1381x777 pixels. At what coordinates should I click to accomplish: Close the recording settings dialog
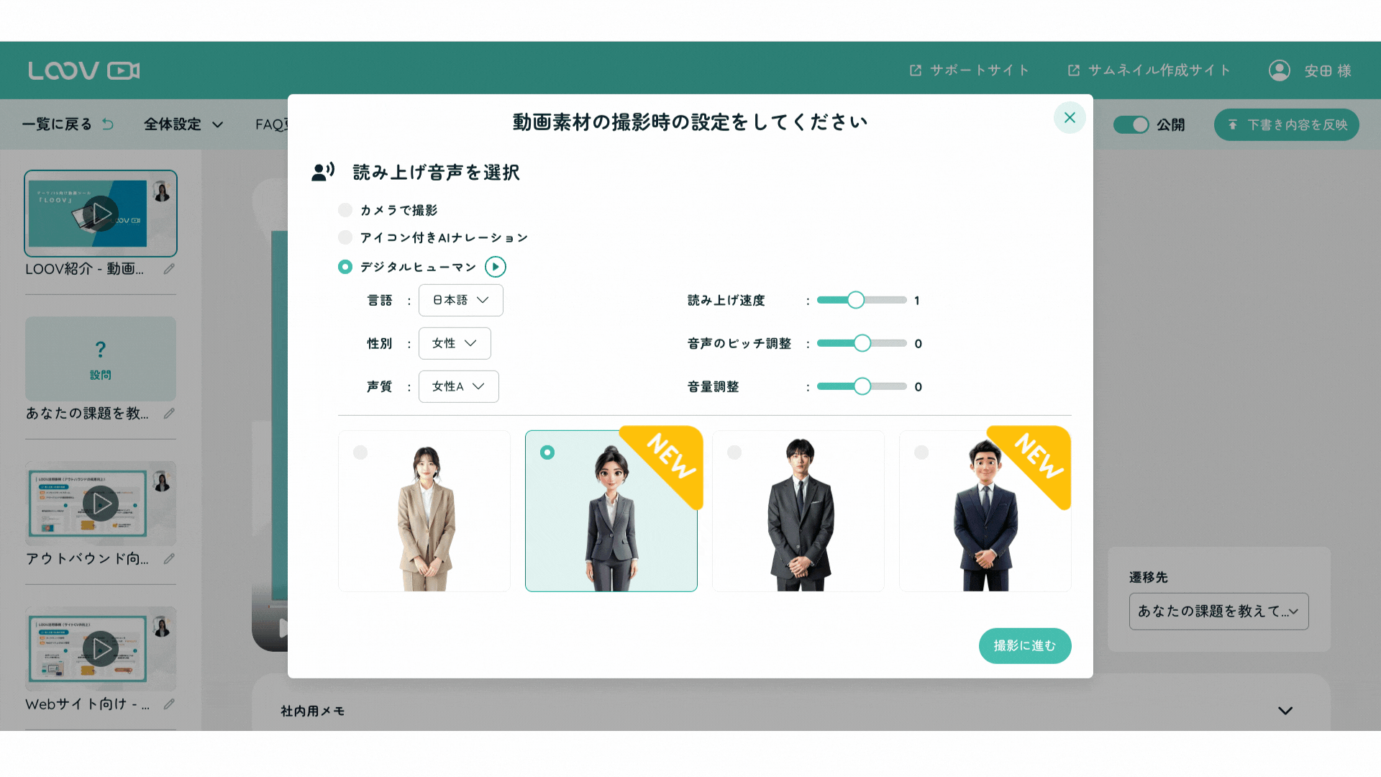coord(1070,118)
